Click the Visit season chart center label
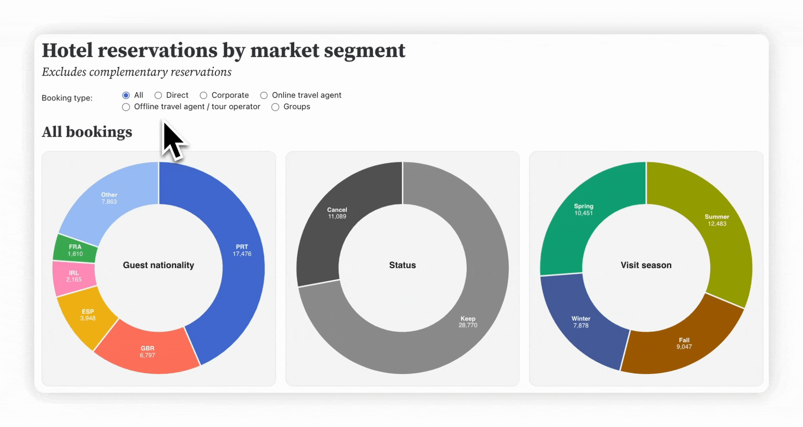 pos(646,265)
